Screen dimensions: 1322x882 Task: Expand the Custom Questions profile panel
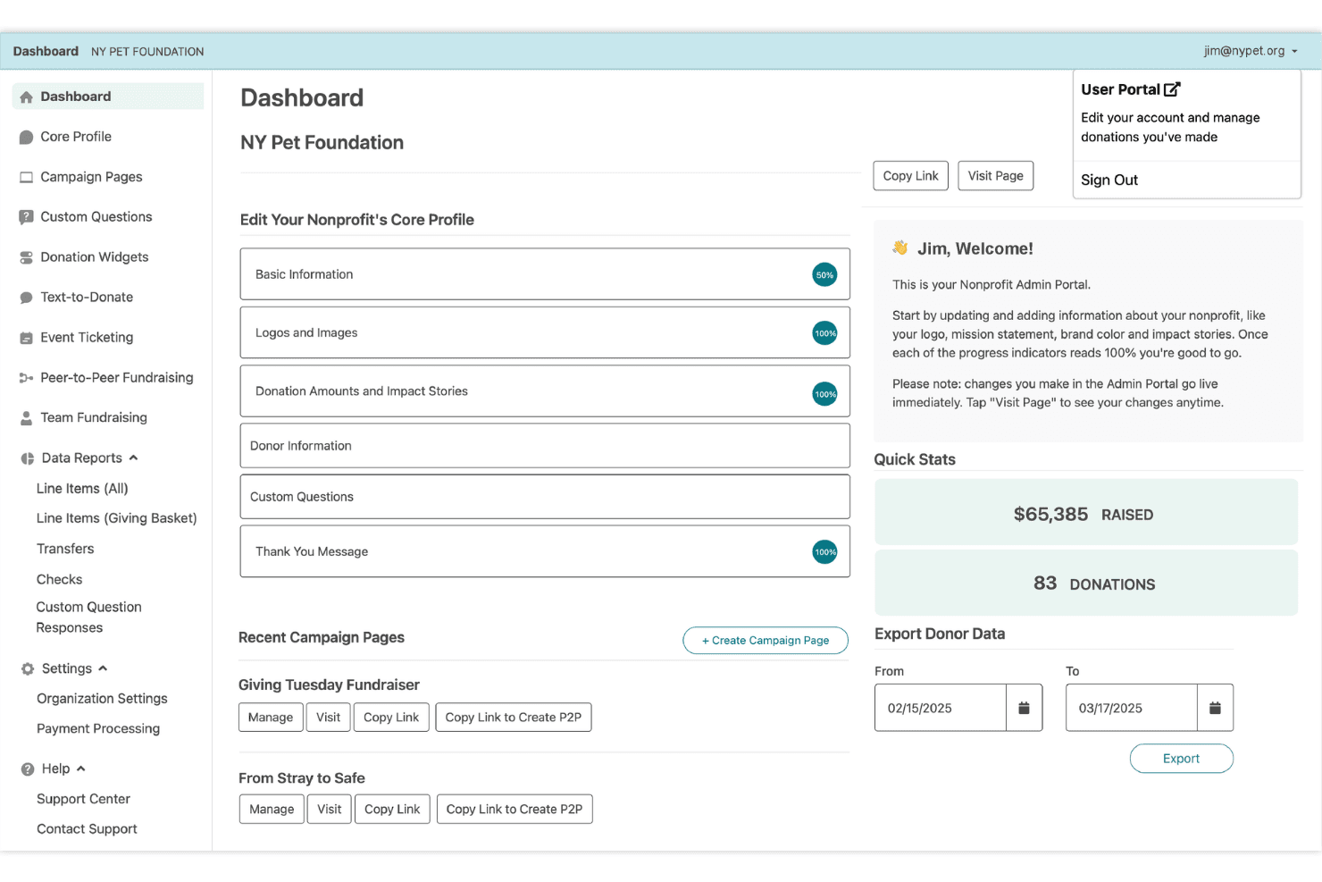click(x=545, y=497)
